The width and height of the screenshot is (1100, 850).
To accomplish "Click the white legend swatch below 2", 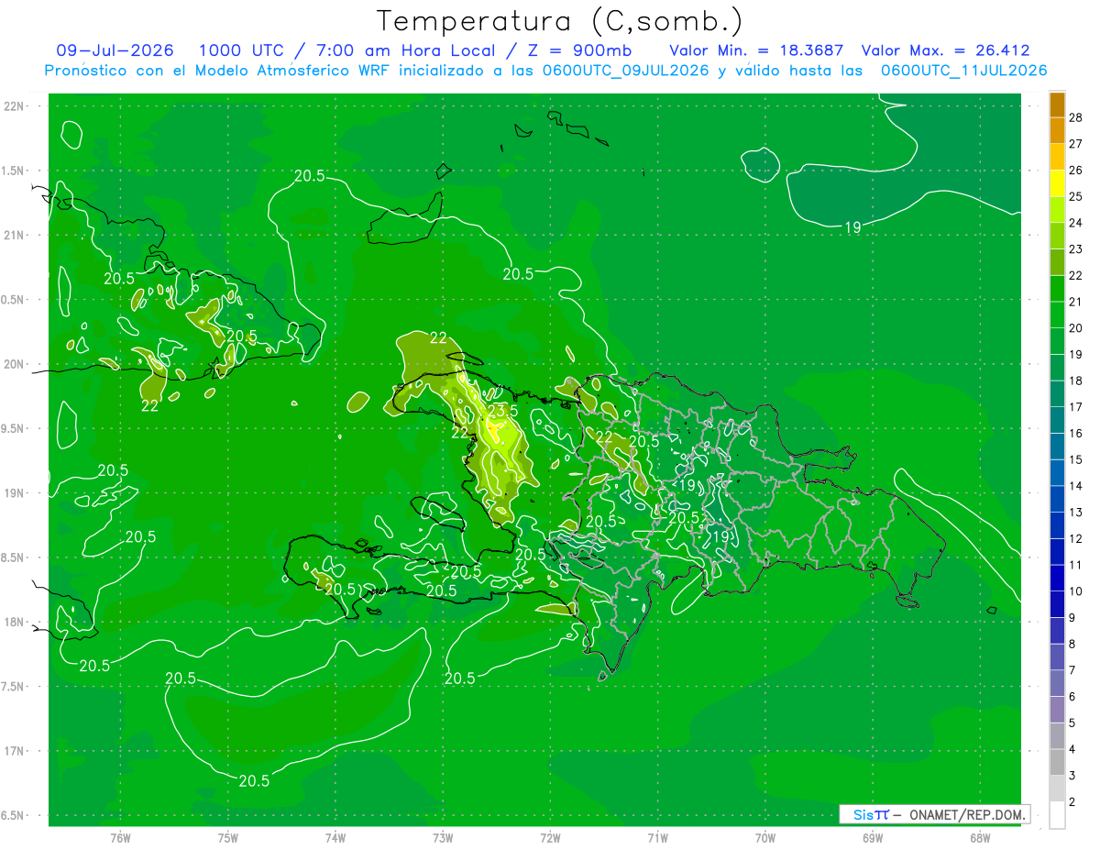I will click(1057, 815).
